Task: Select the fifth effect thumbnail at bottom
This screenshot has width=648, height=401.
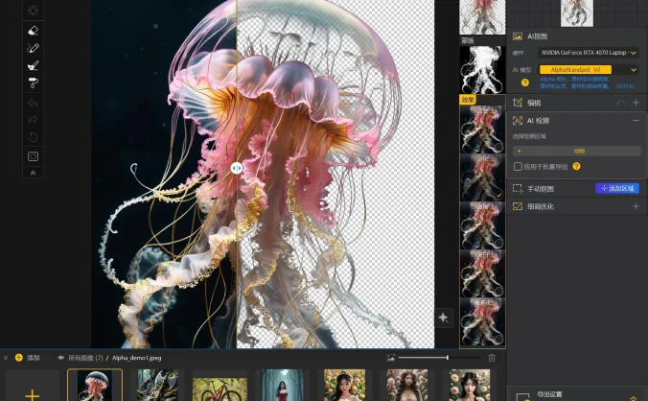Action: (x=482, y=321)
